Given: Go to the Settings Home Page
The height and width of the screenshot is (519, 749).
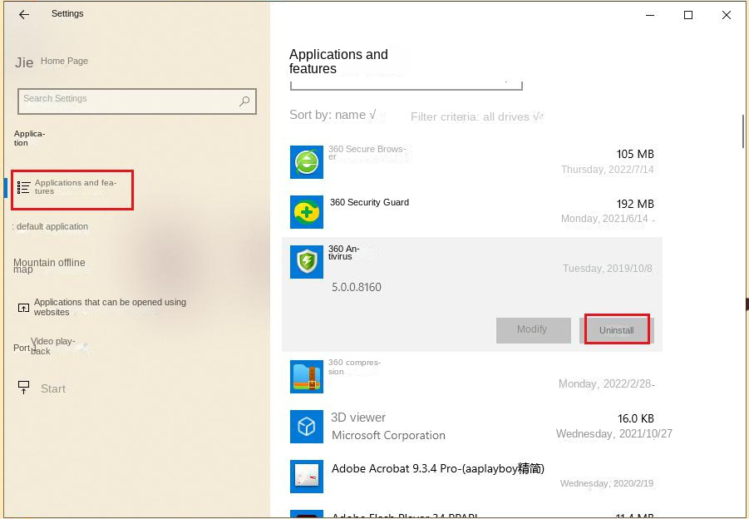Looking at the screenshot, I should (x=64, y=61).
